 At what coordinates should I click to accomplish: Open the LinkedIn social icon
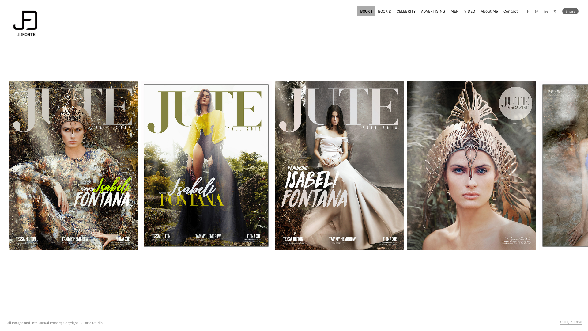click(546, 12)
